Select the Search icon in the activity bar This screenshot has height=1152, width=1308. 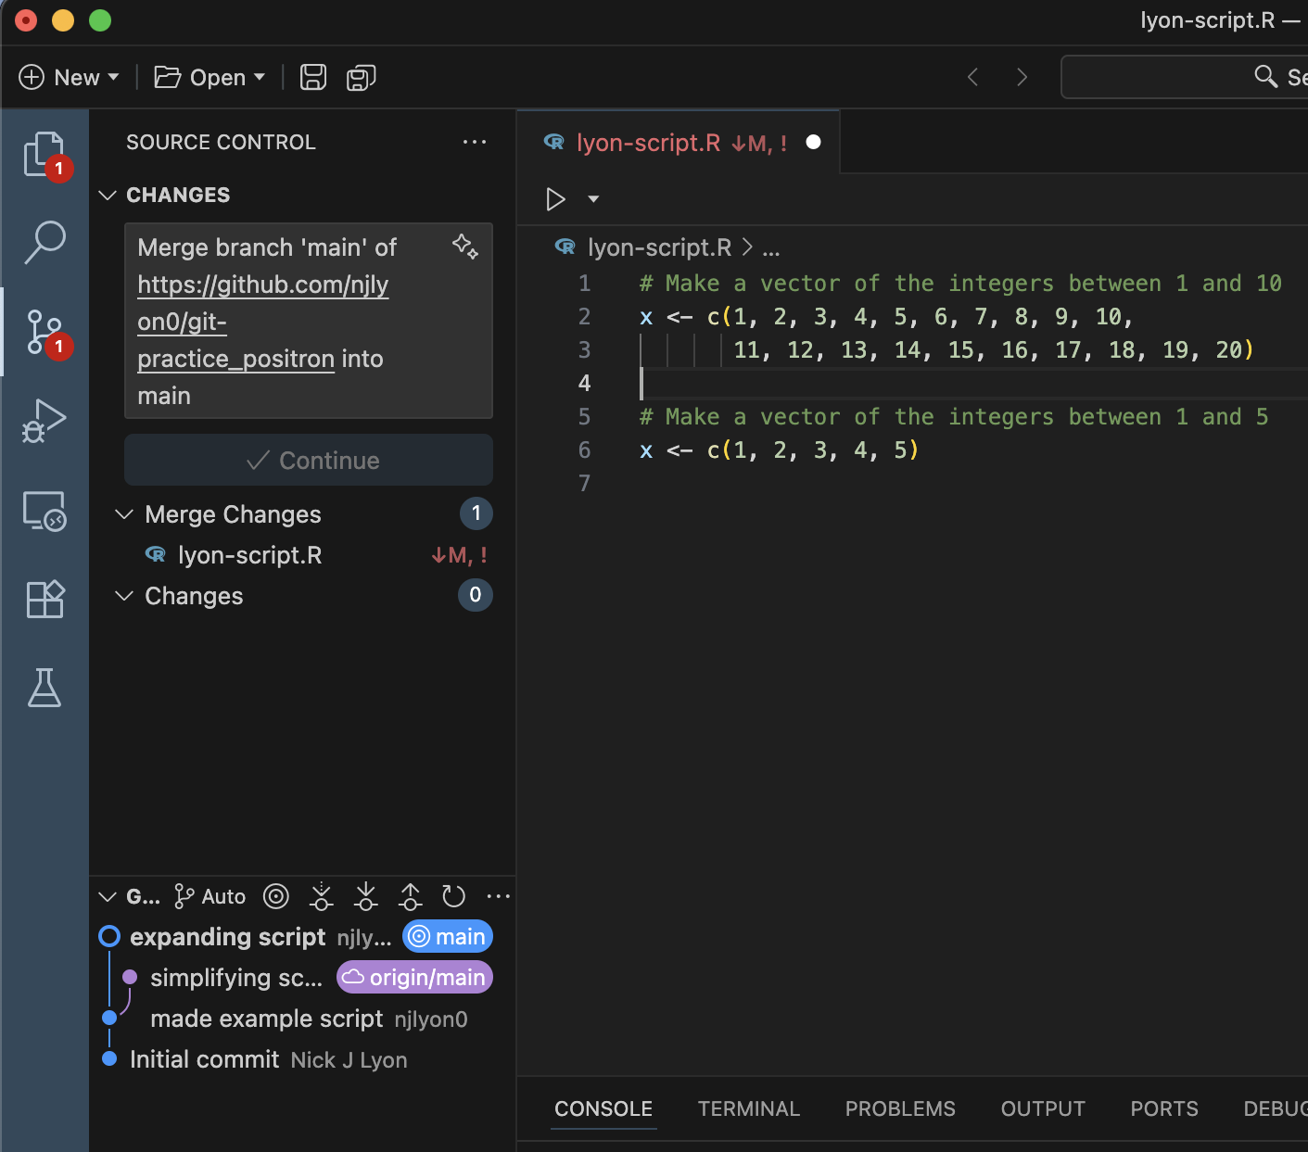point(44,243)
